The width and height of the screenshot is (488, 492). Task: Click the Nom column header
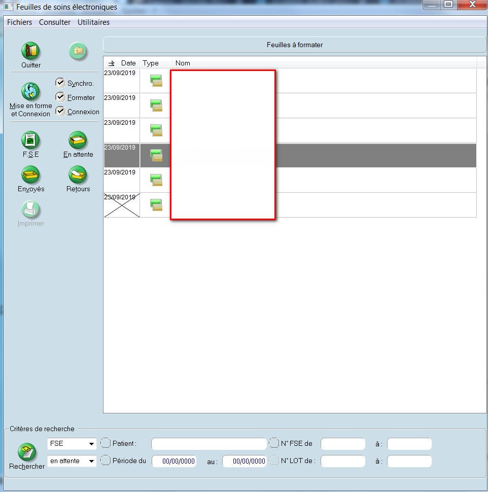(x=183, y=63)
